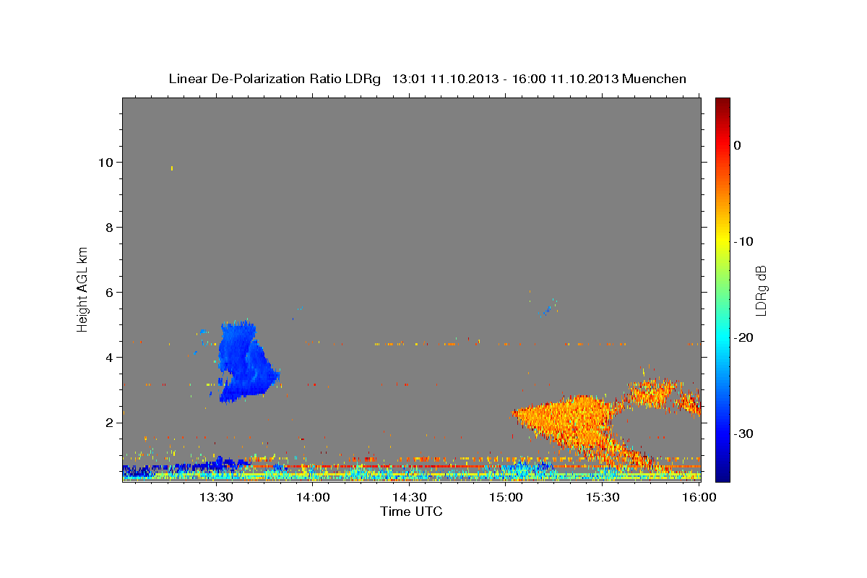Image resolution: width=867 pixels, height=578 pixels.
Task: Click the colorbar value label -30
Action: coord(744,433)
